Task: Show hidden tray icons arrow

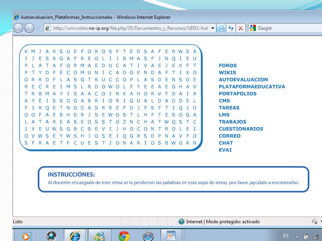Action: [x=297, y=237]
